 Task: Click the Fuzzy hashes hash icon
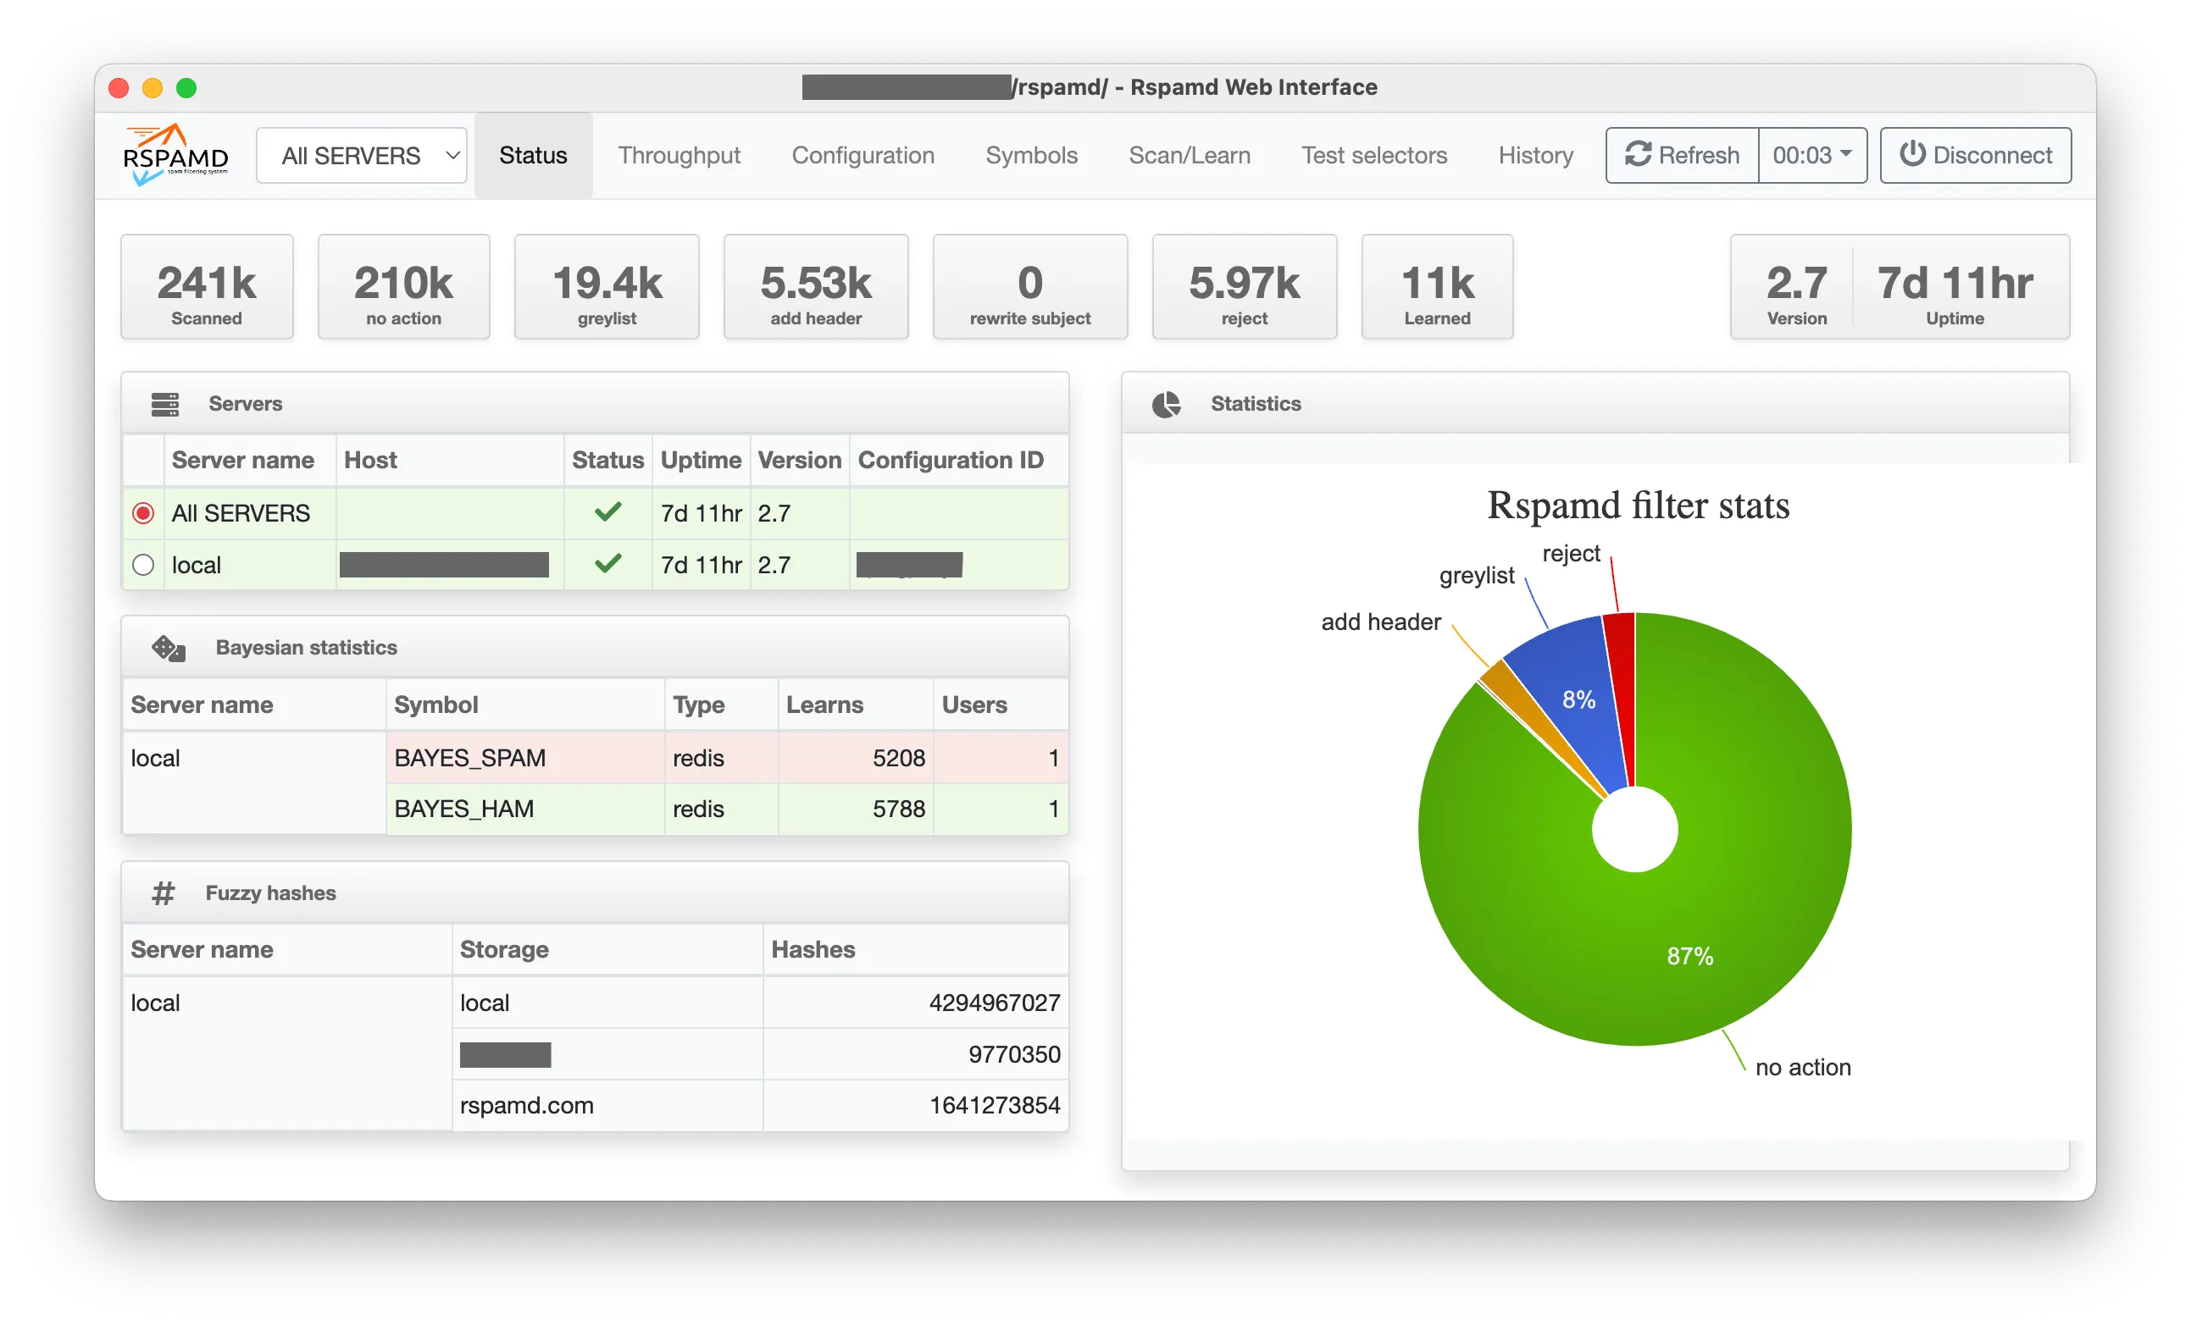(x=163, y=892)
